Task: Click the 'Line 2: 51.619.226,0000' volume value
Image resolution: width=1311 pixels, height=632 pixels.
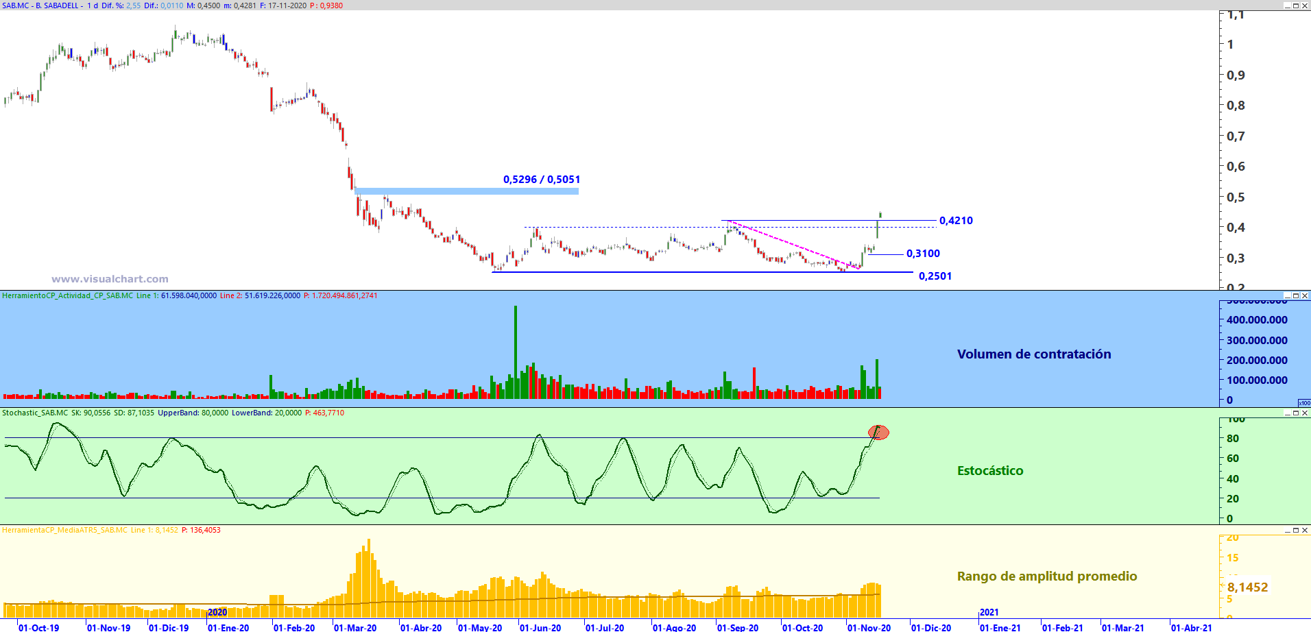Action: coord(260,295)
